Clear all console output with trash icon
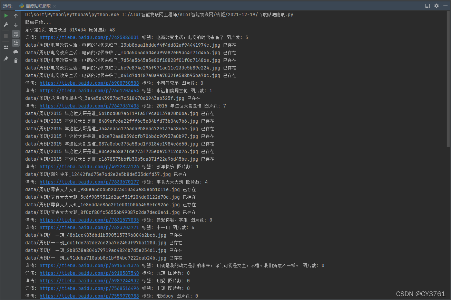The image size is (451, 300). 16,61
